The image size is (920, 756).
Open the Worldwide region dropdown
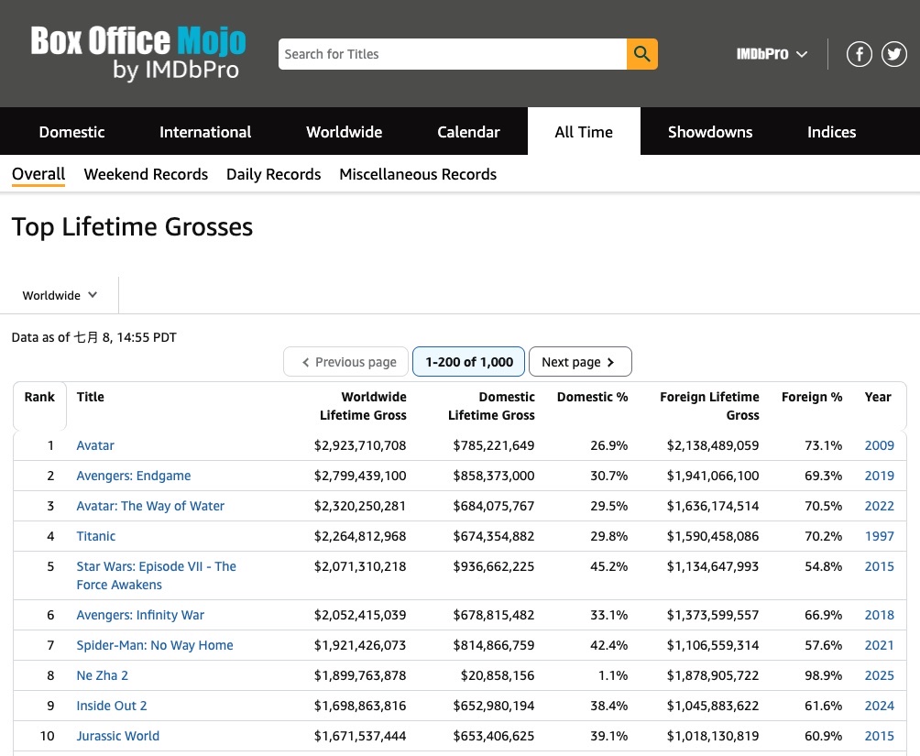[60, 295]
